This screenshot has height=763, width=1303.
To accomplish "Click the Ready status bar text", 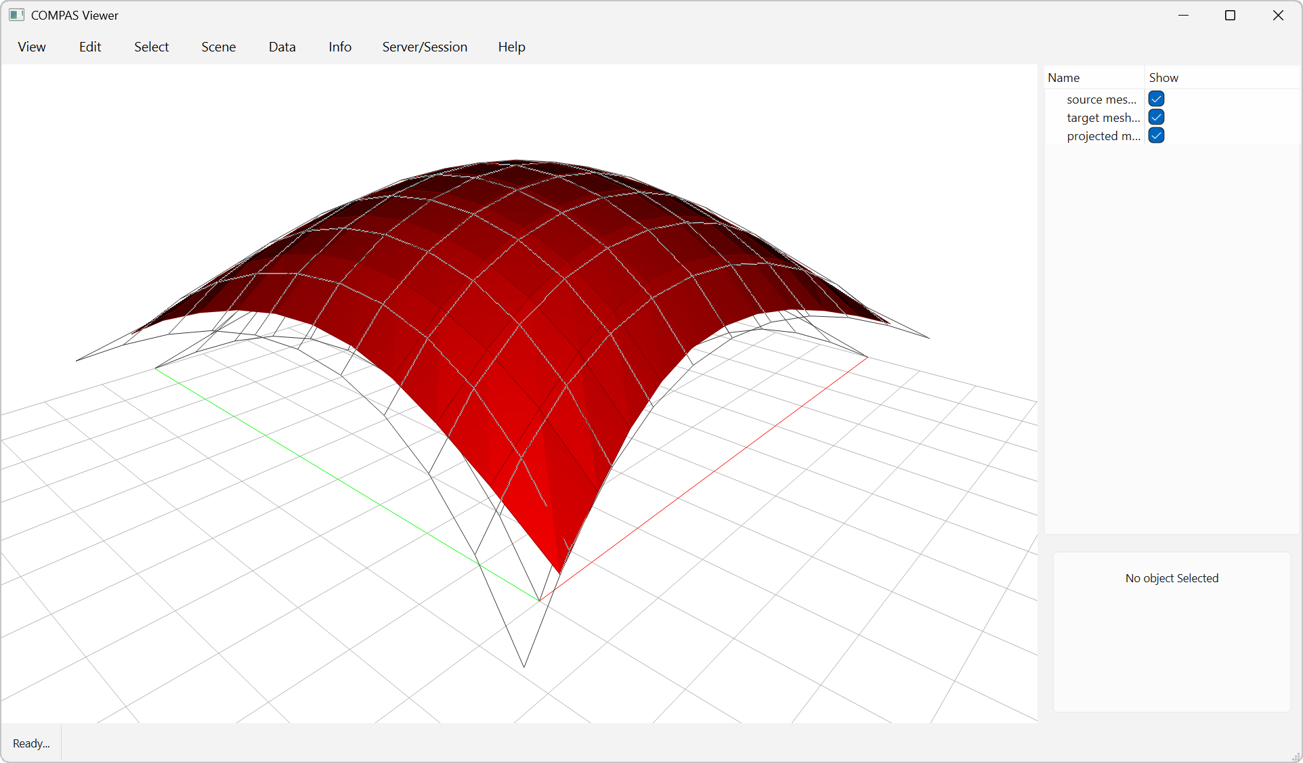I will [x=30, y=743].
